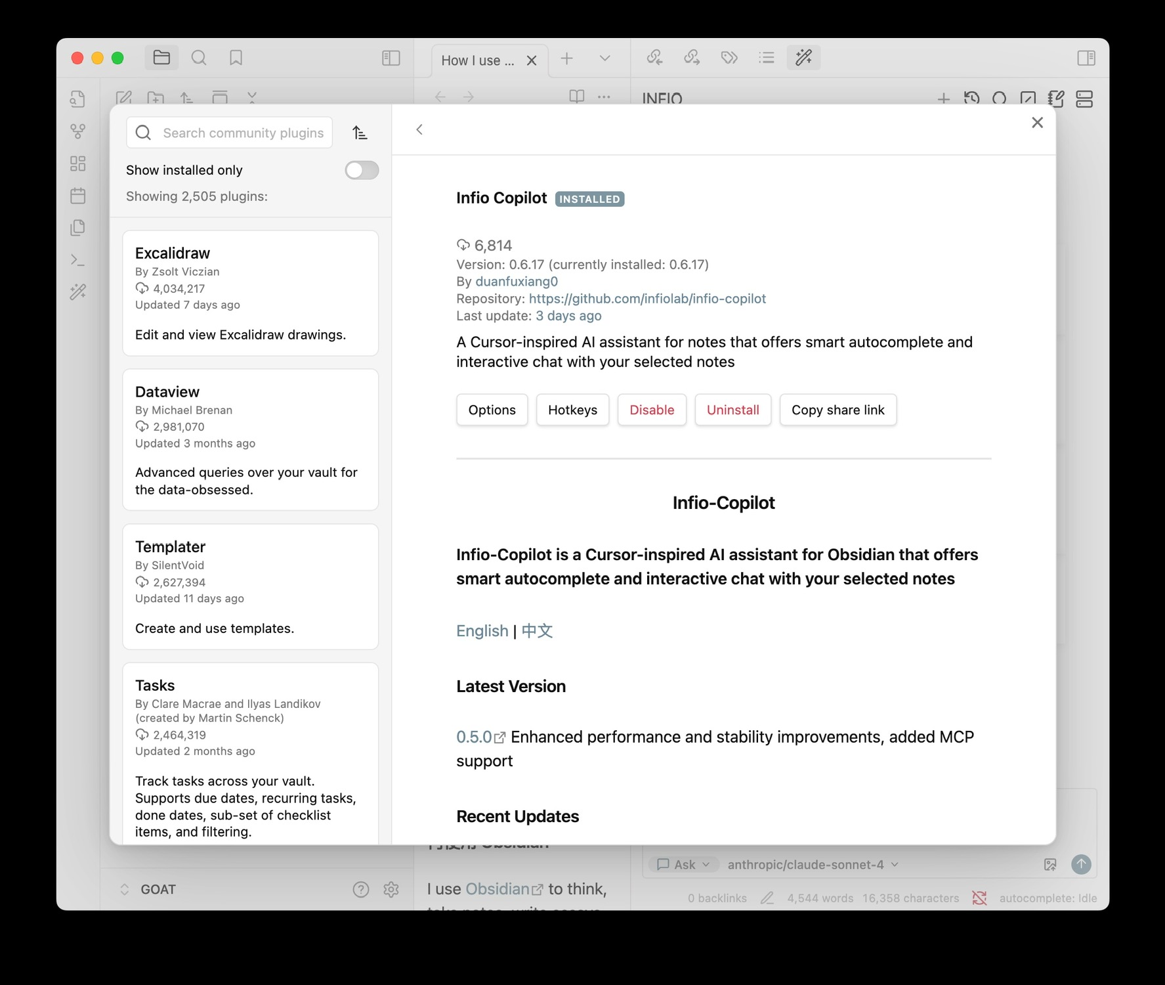Open the 中文 readme link
1165x985 pixels.
537,631
